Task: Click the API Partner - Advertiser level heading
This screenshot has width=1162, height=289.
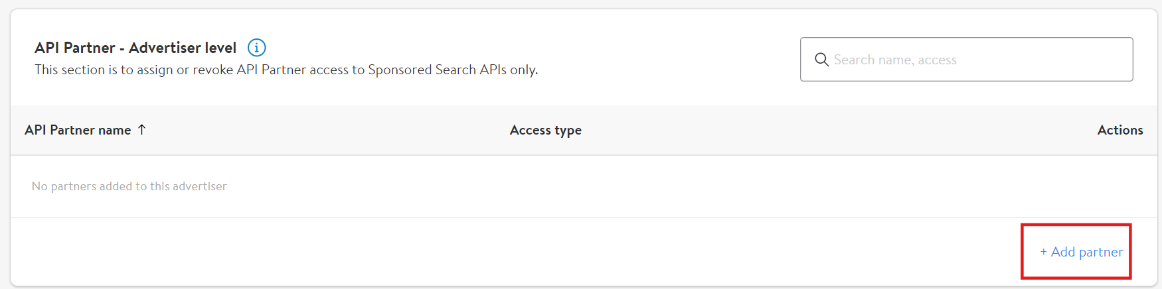Action: pyautogui.click(x=135, y=48)
